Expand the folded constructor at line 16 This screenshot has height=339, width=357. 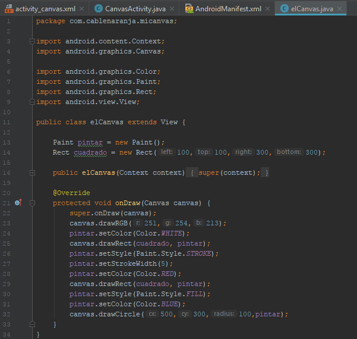tap(32, 173)
